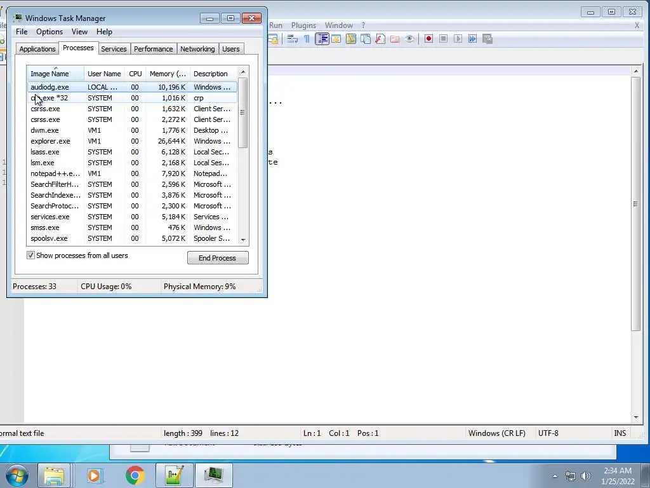Image resolution: width=650 pixels, height=488 pixels.
Task: Click Stop Recording macro icon
Action: tap(443, 39)
